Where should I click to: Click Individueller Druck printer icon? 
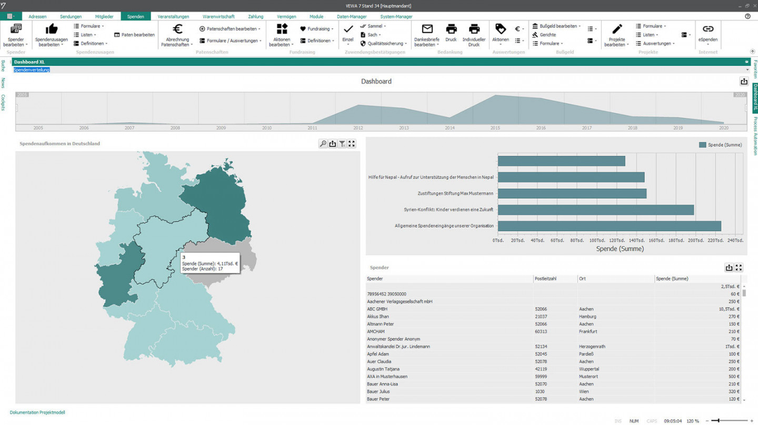pyautogui.click(x=474, y=29)
